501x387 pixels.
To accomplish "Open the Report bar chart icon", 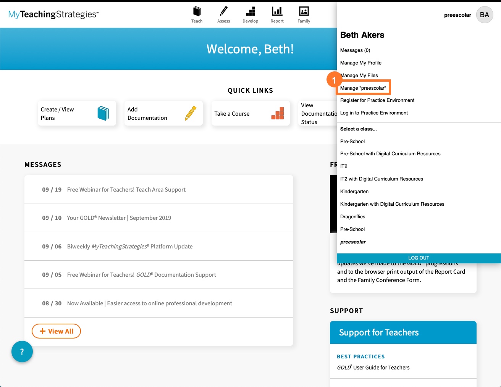I will pyautogui.click(x=277, y=11).
